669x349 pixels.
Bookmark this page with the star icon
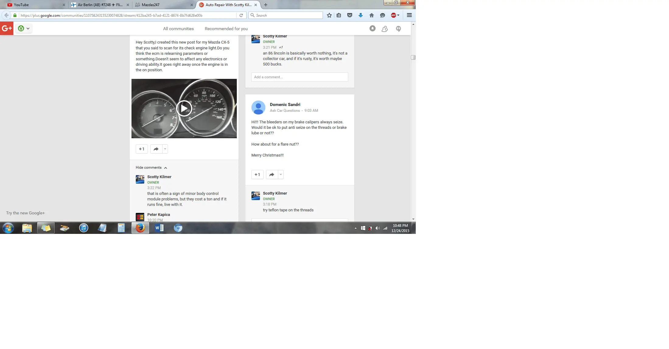coord(329,15)
